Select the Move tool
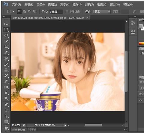144x133 pixels. [x=6, y=24]
